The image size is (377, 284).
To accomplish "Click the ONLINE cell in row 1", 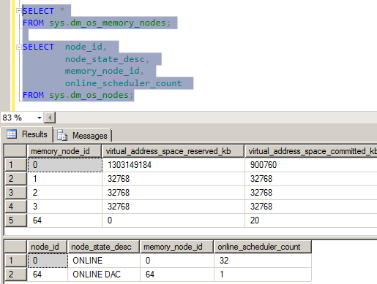I will [x=104, y=261].
